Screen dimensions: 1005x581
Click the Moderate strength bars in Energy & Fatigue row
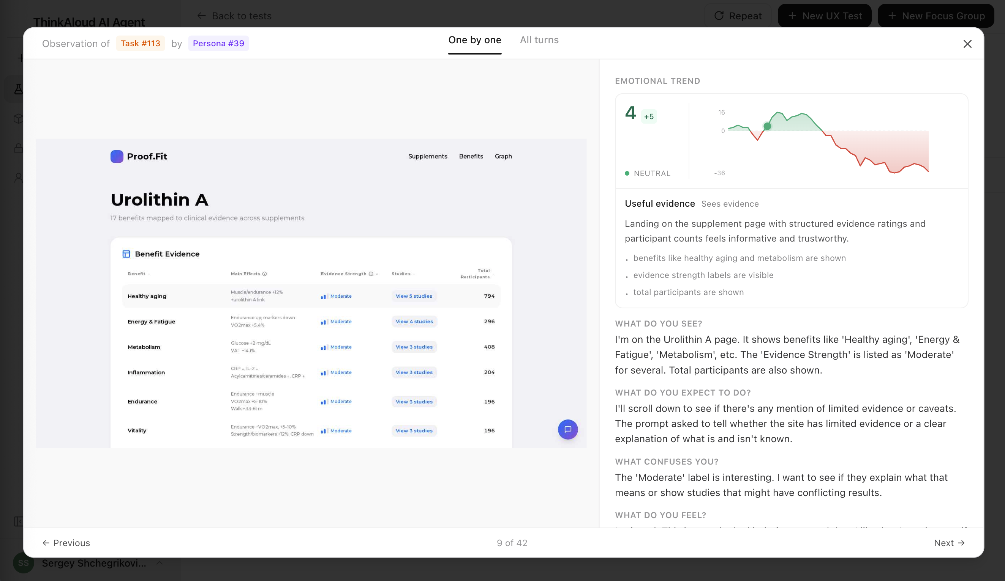(324, 322)
